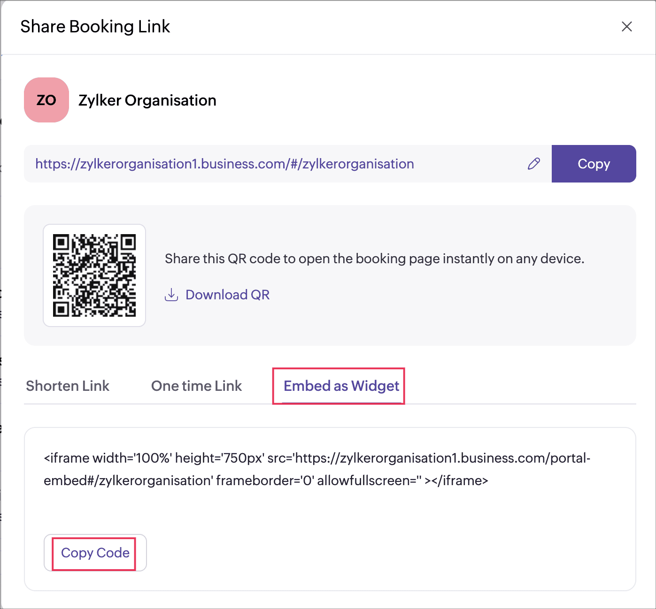
Task: Close the Share Booking Link dialog
Action: click(626, 27)
